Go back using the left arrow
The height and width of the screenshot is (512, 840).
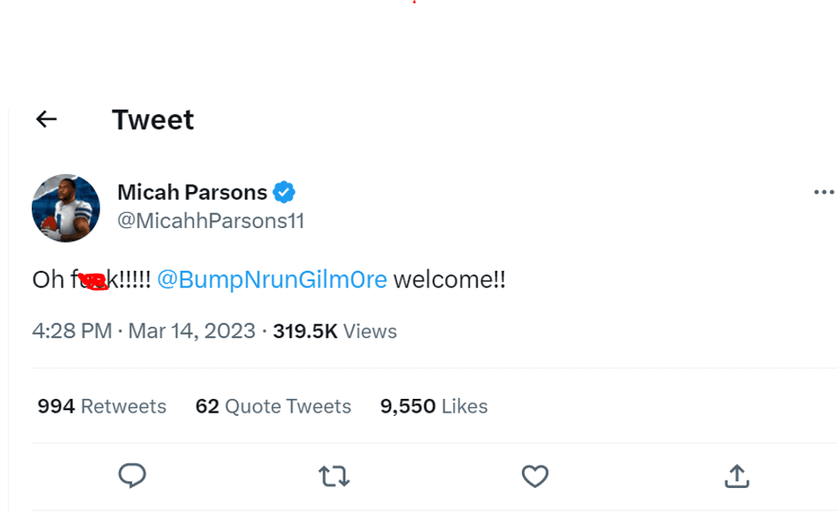[x=46, y=119]
